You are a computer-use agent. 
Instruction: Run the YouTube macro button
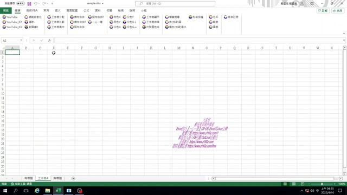point(10,17)
